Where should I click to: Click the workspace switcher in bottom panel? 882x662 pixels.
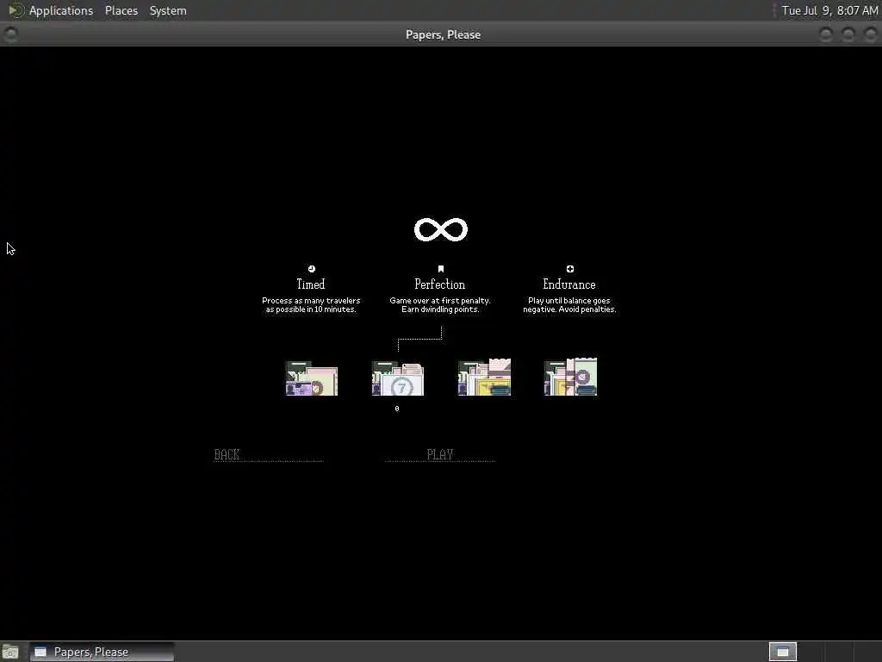[782, 652]
